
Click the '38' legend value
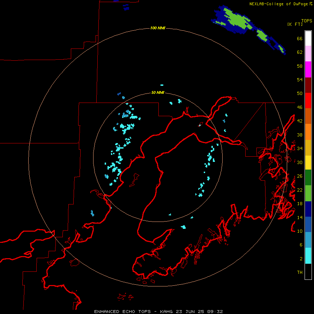click(x=300, y=135)
